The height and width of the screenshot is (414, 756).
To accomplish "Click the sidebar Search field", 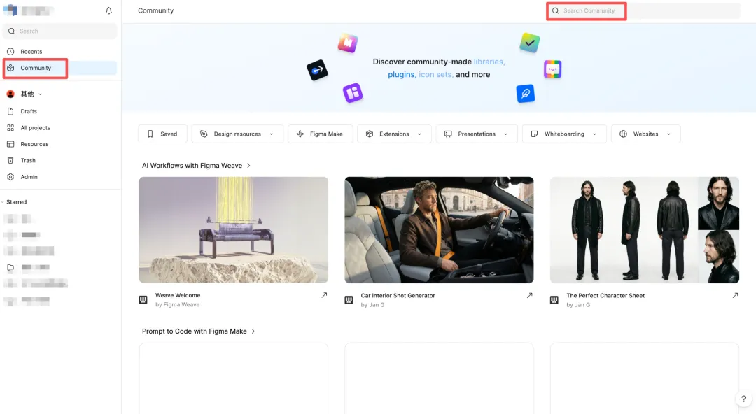I will tap(60, 31).
